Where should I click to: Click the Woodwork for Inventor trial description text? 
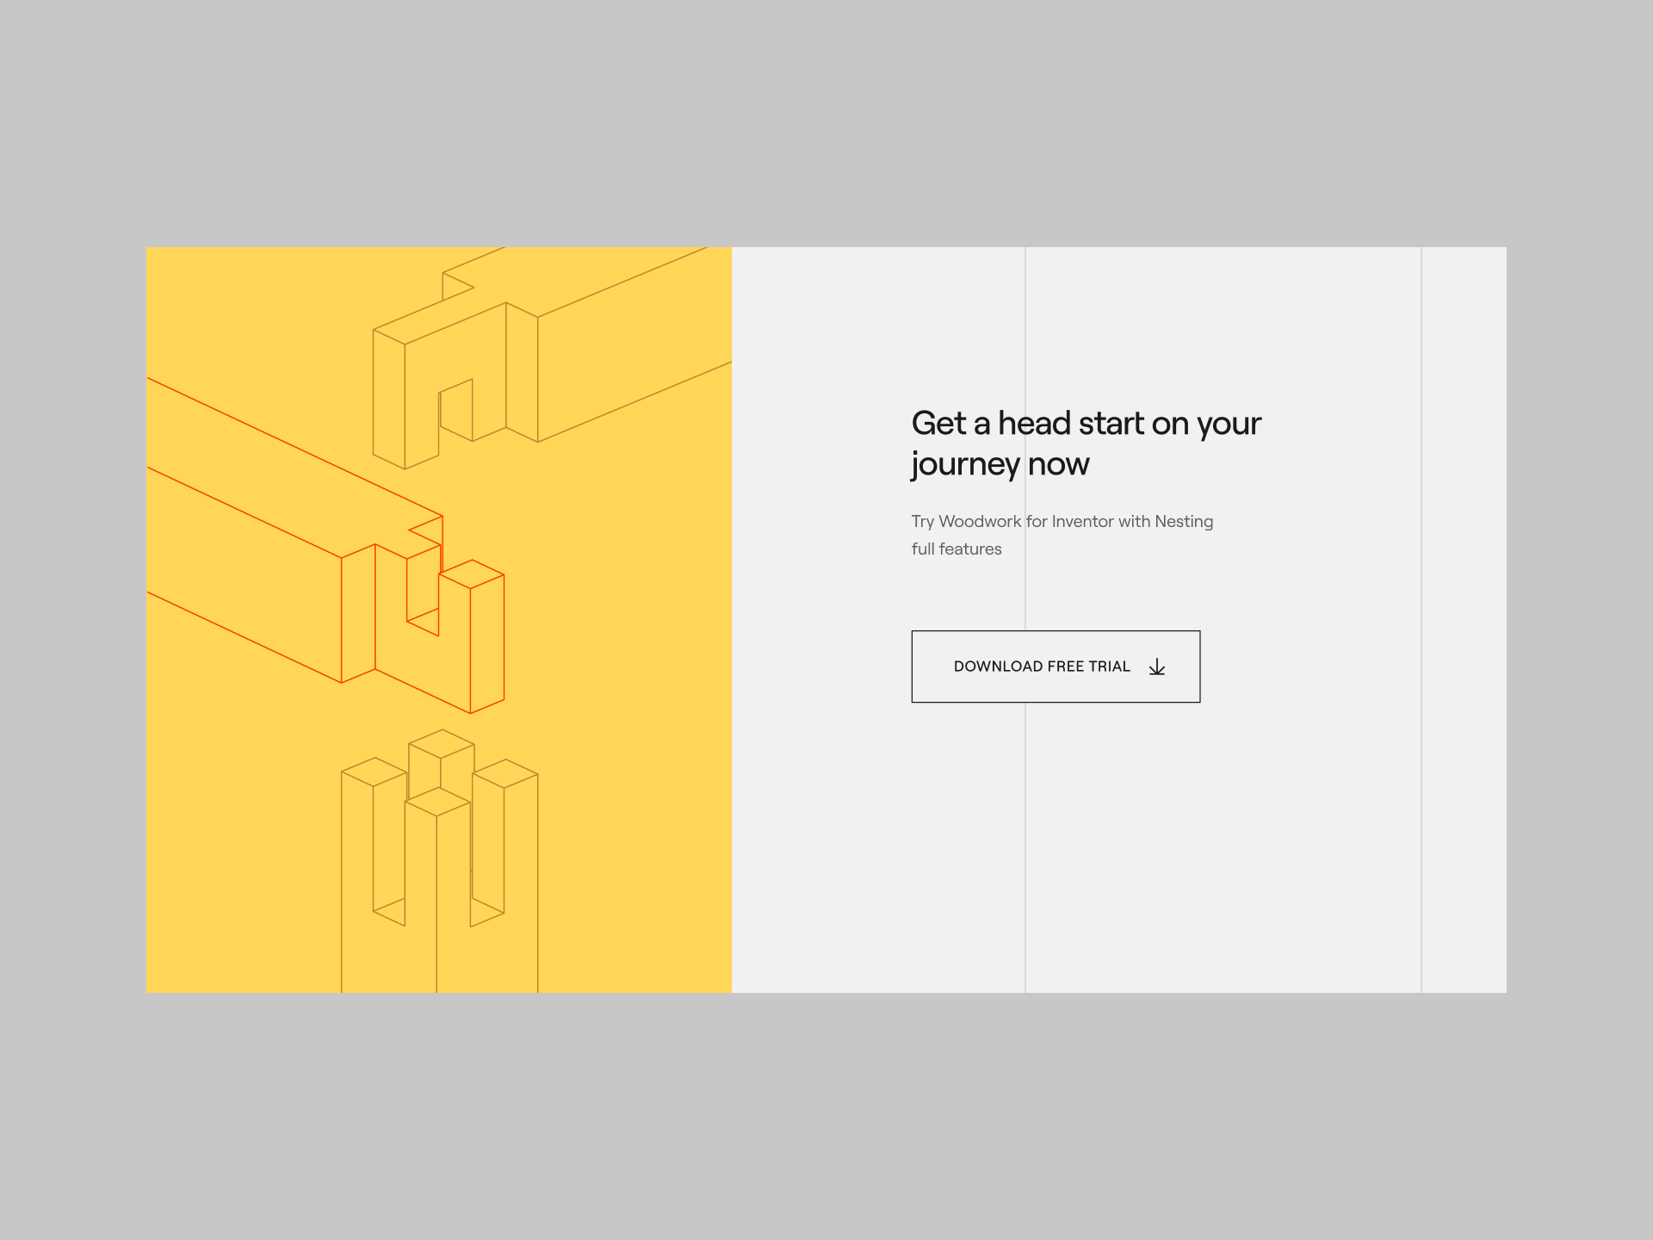(1062, 521)
